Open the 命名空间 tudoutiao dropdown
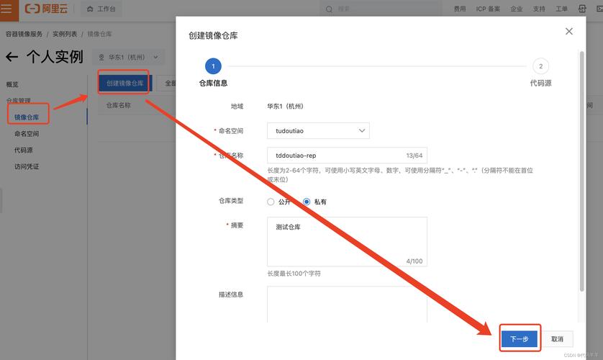 318,131
